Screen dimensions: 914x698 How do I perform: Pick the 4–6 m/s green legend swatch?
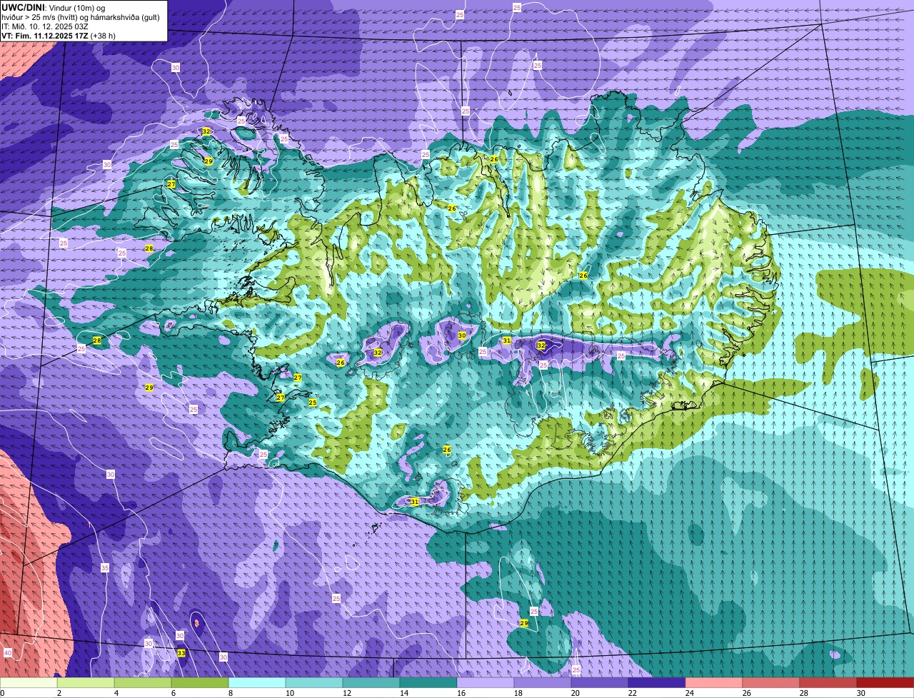pyautogui.click(x=143, y=682)
